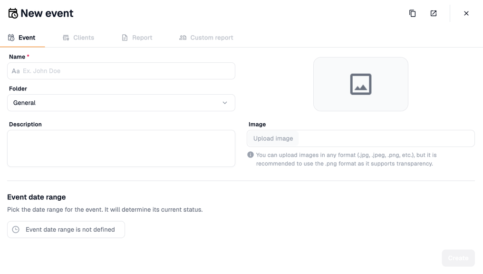The width and height of the screenshot is (483, 274).
Task: Click inside the Description text area
Action: (x=121, y=148)
